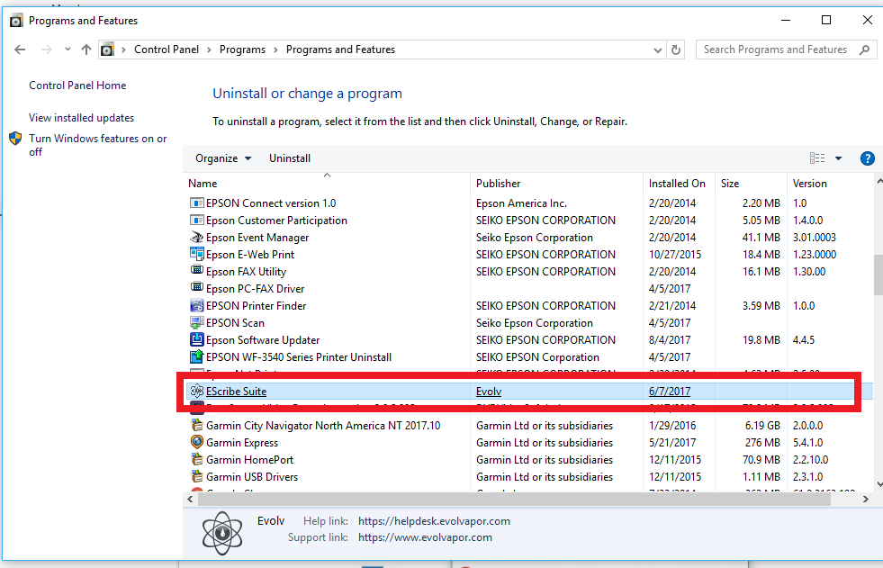The height and width of the screenshot is (568, 883).
Task: Click the Epson Event Manager icon
Action: click(x=197, y=238)
